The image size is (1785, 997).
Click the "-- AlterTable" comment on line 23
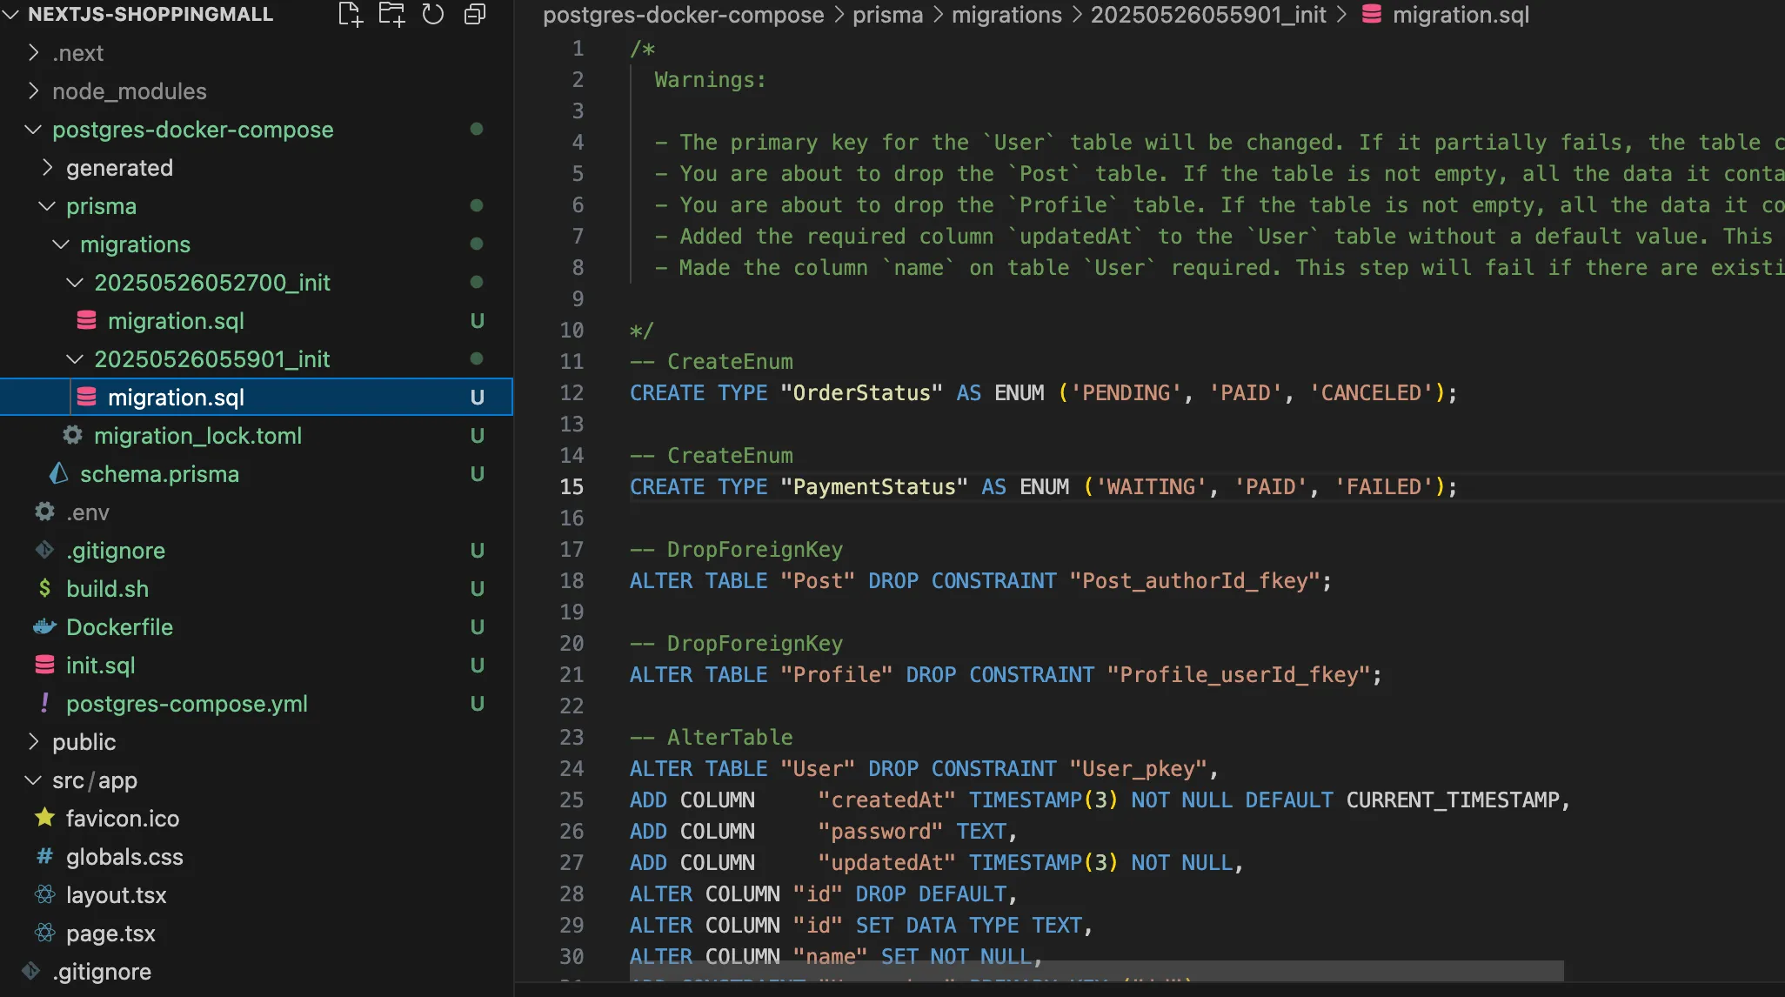coord(711,737)
